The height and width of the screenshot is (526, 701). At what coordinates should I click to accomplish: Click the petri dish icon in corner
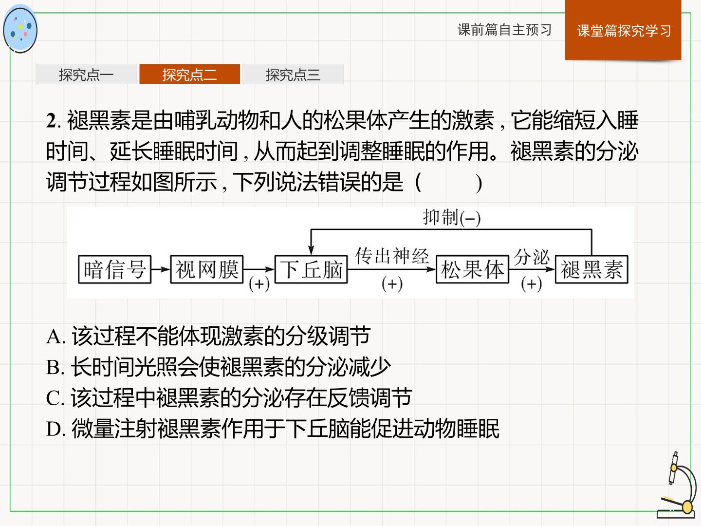coord(20,29)
